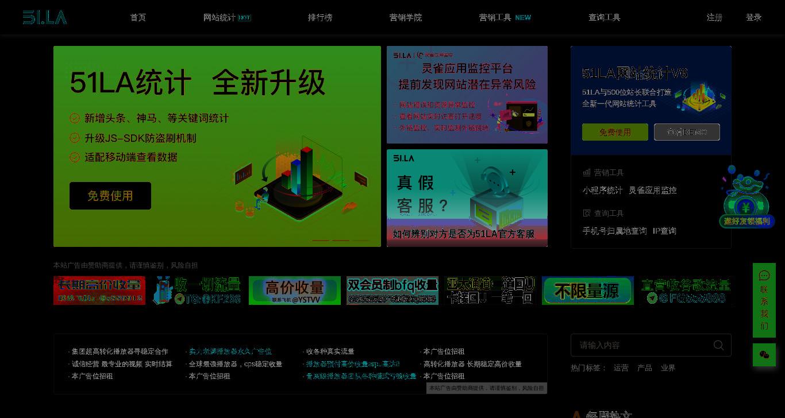Image resolution: width=785 pixels, height=418 pixels.
Task: Open 首页 in navigation bar
Action: pyautogui.click(x=138, y=17)
